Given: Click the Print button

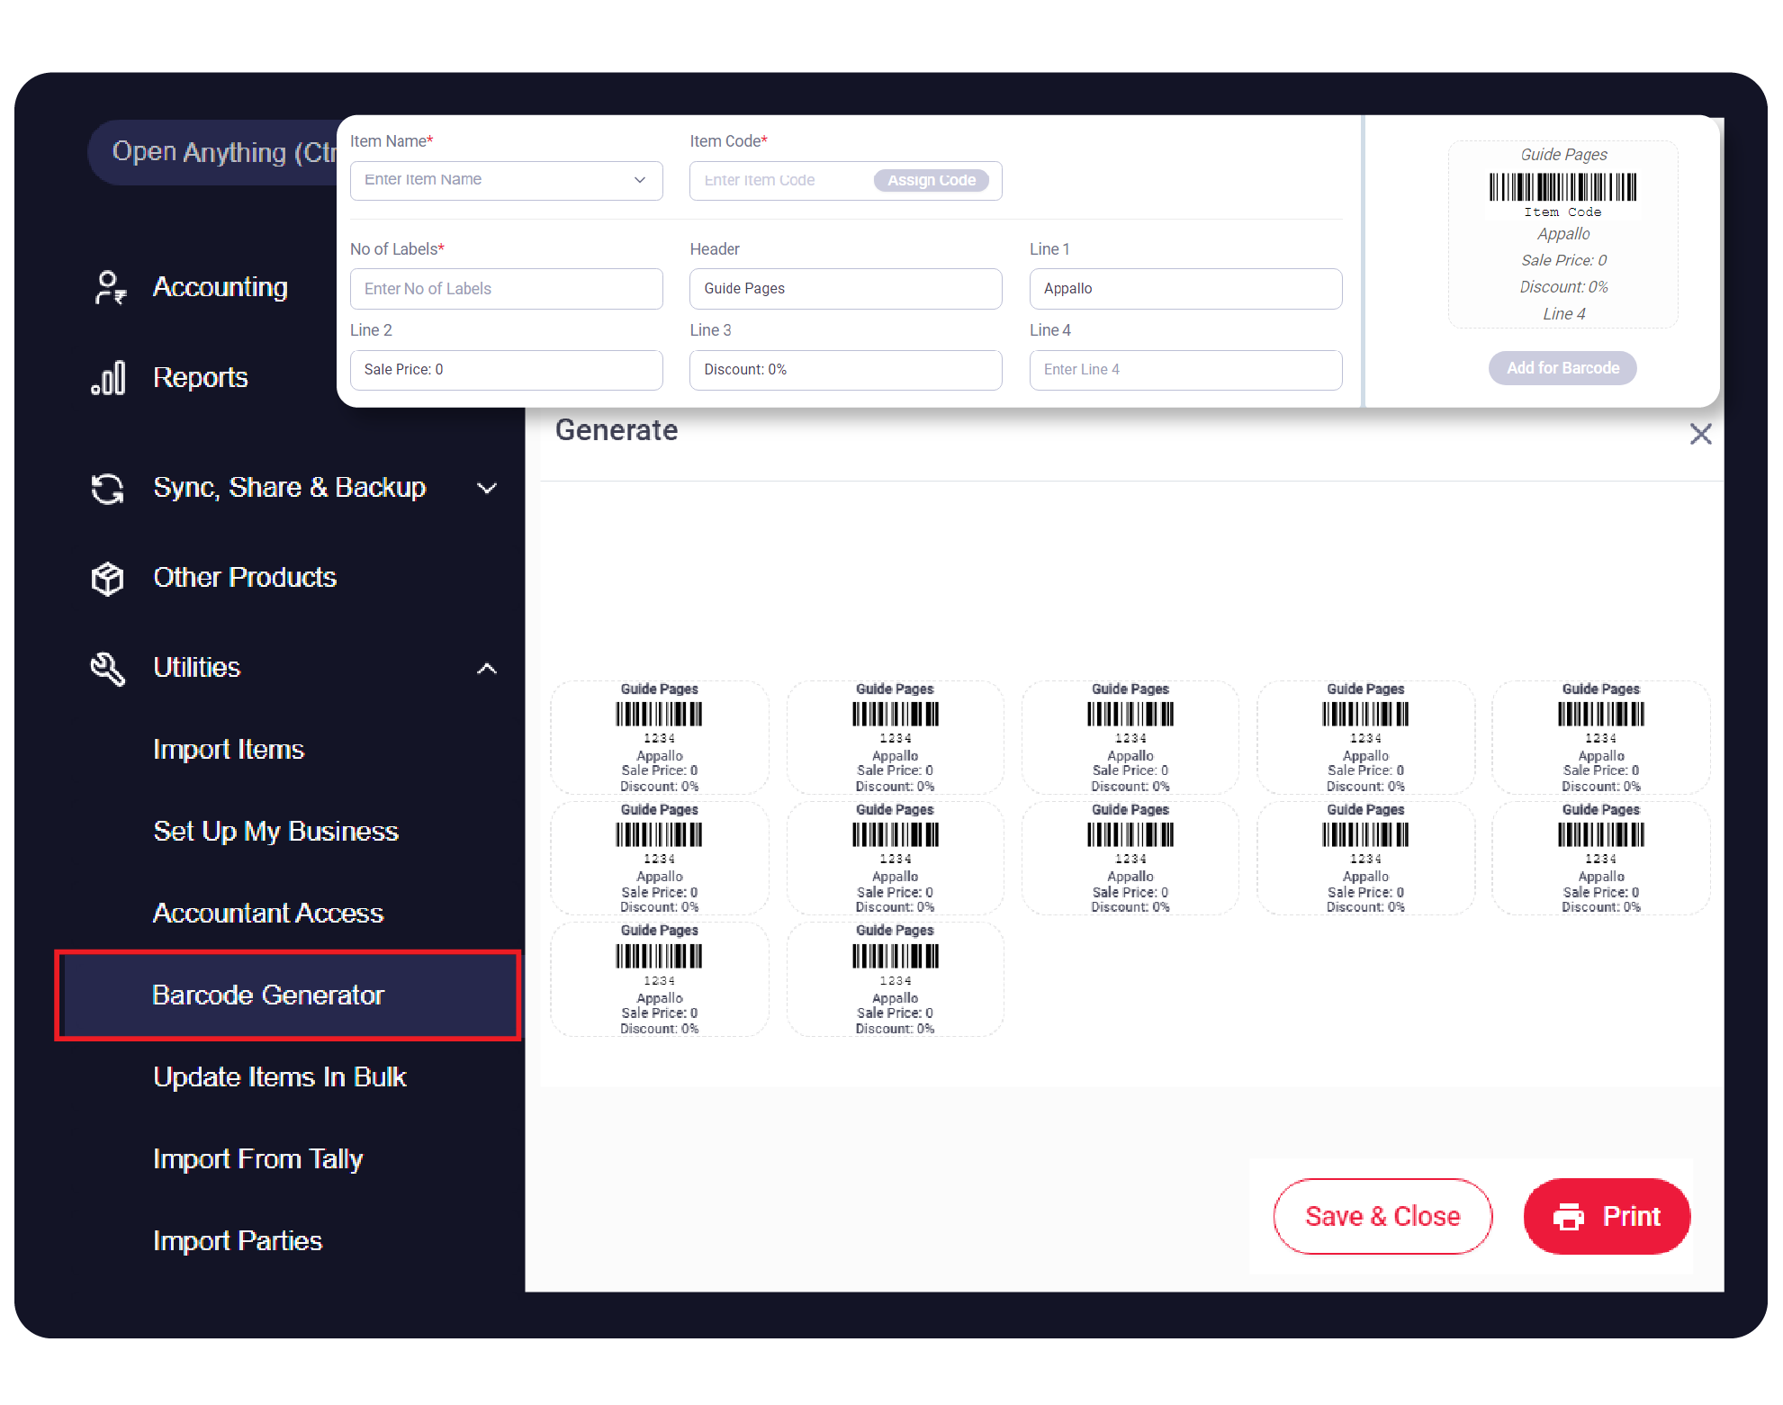Looking at the screenshot, I should pyautogui.click(x=1607, y=1217).
